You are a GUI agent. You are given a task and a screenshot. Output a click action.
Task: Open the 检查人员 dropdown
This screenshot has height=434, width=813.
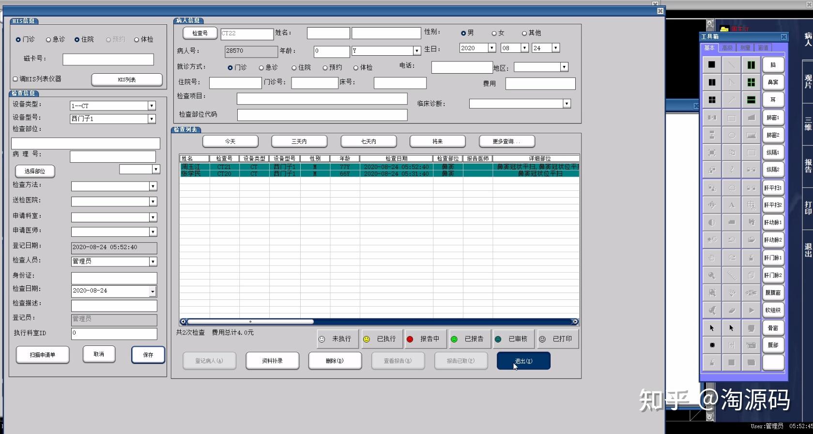(x=153, y=262)
